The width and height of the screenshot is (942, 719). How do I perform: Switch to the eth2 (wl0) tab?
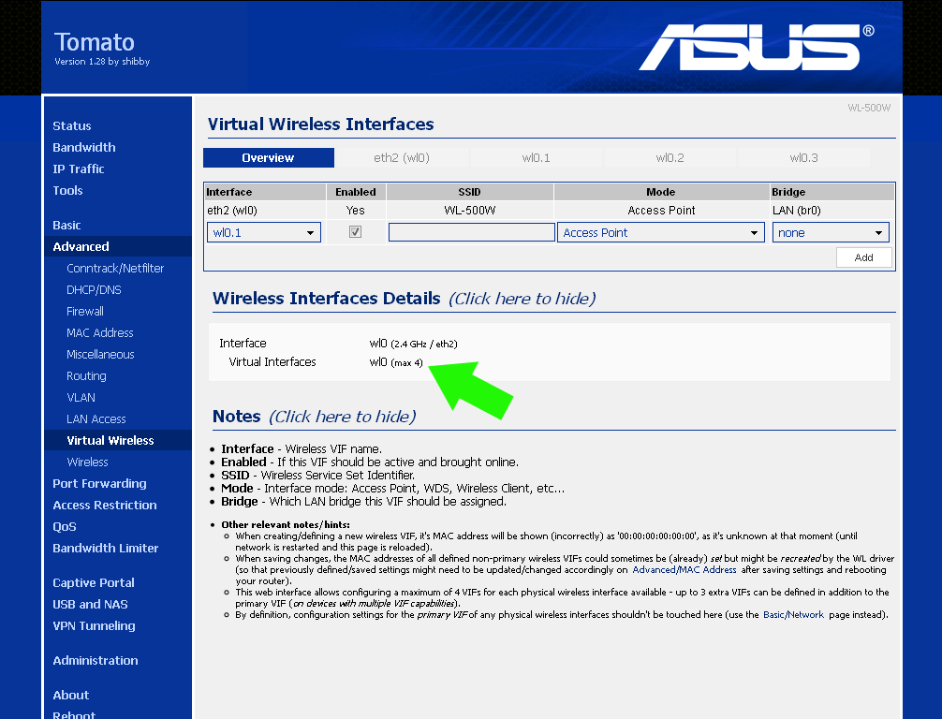pyautogui.click(x=402, y=158)
